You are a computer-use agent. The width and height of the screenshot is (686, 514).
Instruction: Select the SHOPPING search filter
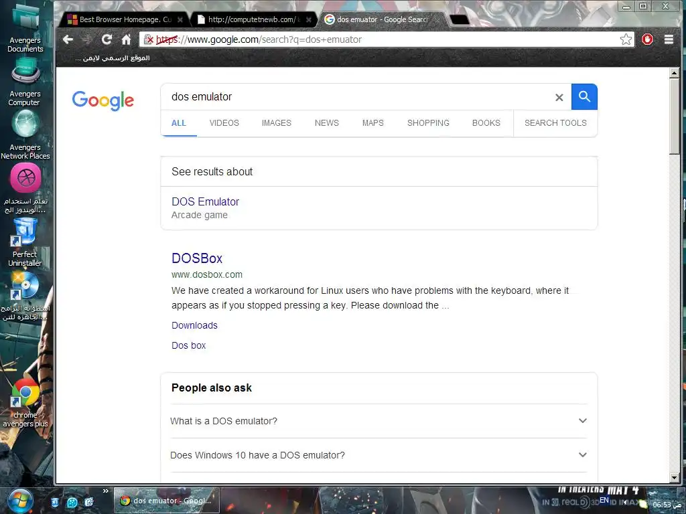point(428,123)
